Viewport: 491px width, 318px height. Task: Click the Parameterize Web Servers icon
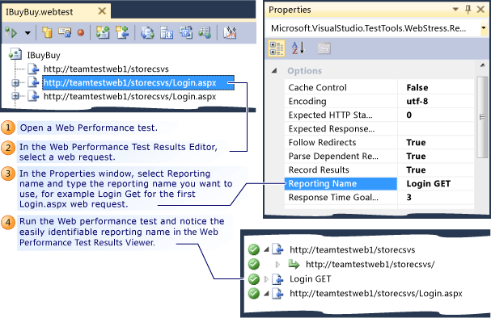[167, 32]
